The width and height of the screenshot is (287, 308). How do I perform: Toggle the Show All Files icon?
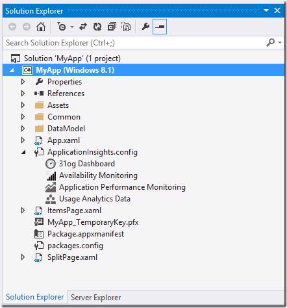126,27
